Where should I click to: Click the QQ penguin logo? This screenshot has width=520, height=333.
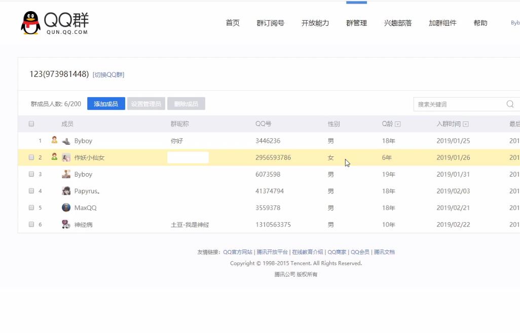click(x=30, y=21)
